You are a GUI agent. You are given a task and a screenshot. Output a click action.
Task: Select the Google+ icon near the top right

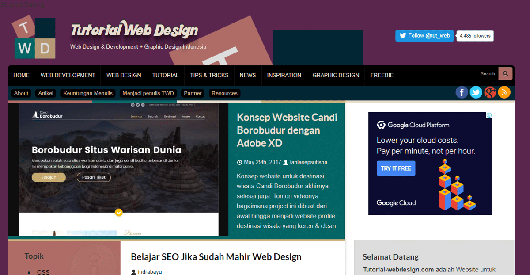click(x=490, y=92)
